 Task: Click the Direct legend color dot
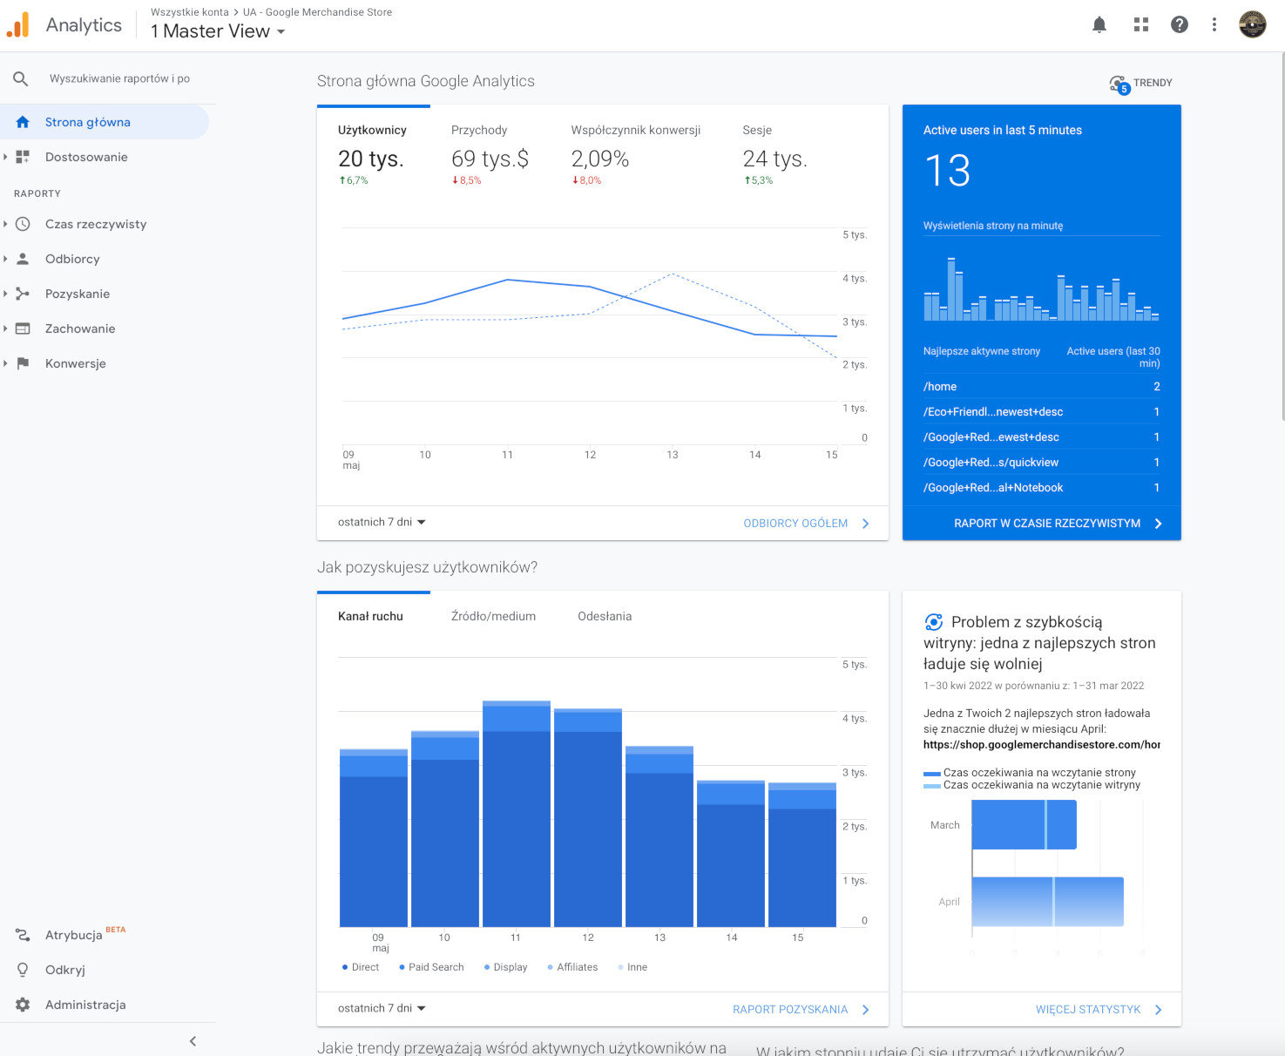pyautogui.click(x=345, y=967)
